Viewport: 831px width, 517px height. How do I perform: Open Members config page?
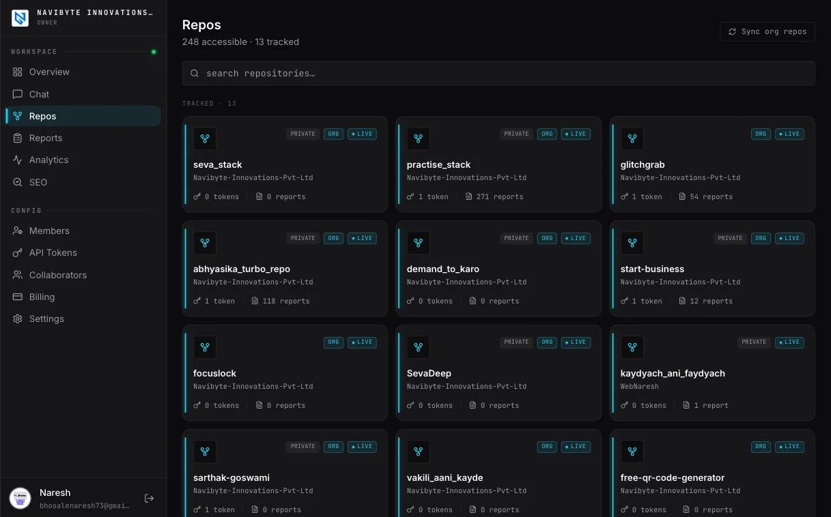(x=83, y=231)
